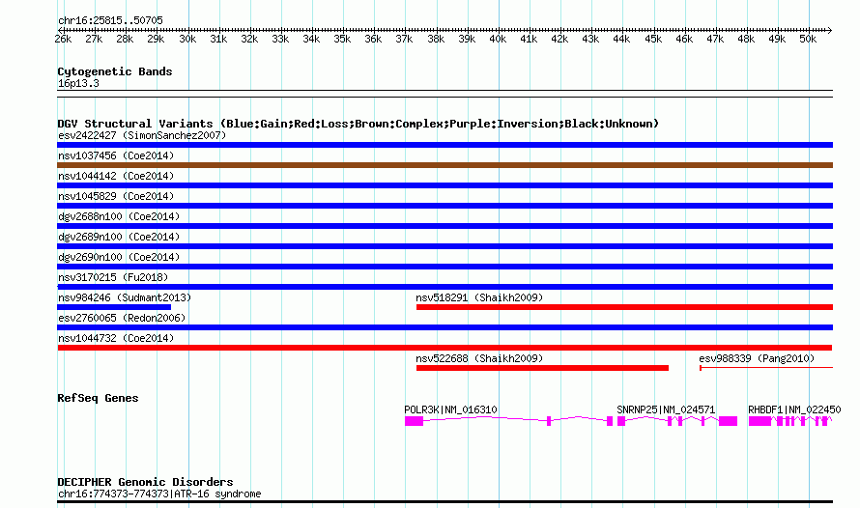
Task: Click the RHBDF1|NM_022450 gene label
Action: click(794, 409)
